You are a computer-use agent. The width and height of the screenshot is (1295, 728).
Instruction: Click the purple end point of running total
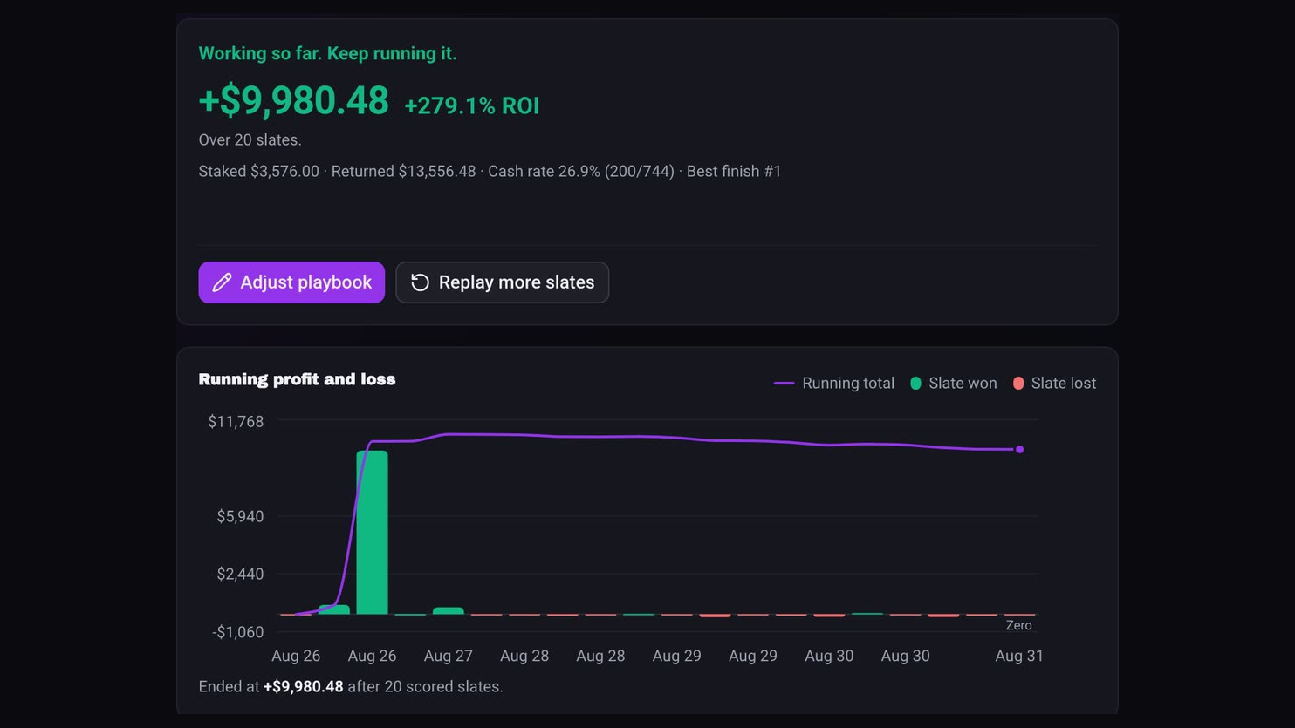pyautogui.click(x=1019, y=450)
